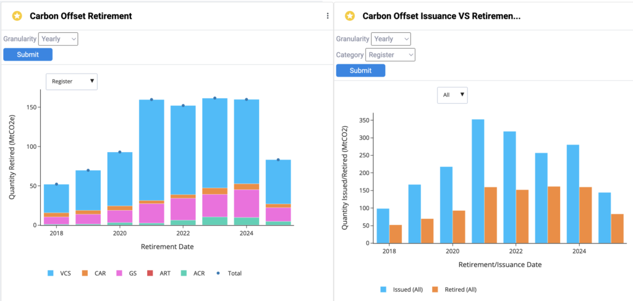Open the Register chart filter dropdown
The width and height of the screenshot is (633, 301).
(72, 81)
